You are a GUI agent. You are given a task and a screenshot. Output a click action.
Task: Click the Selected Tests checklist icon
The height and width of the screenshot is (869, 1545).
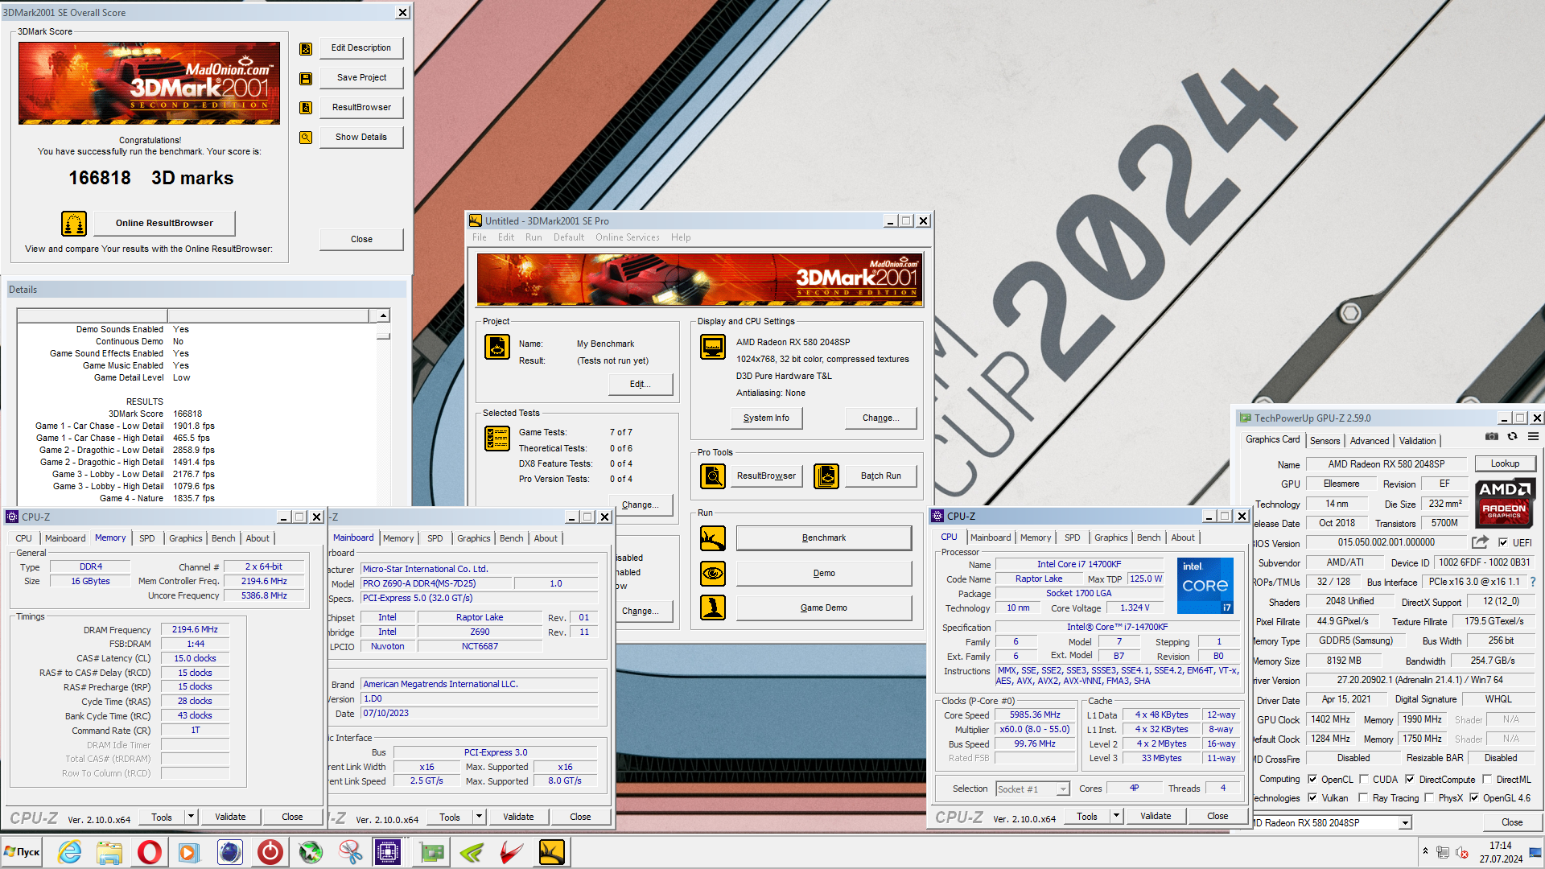[x=497, y=439]
